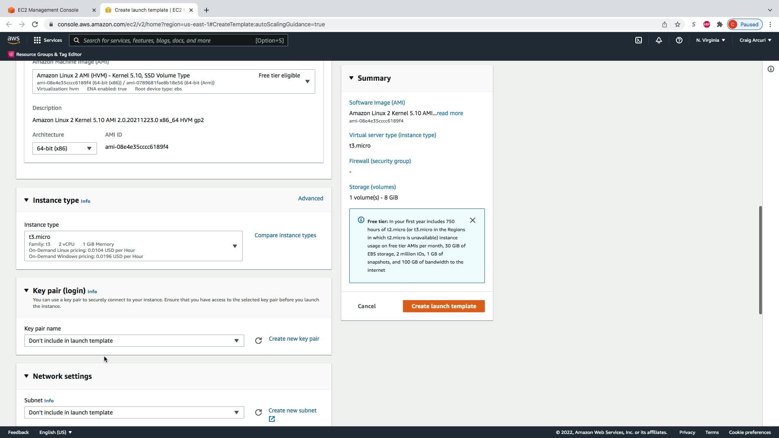Refresh the key pair list
This screenshot has width=779, height=438.
click(x=258, y=341)
